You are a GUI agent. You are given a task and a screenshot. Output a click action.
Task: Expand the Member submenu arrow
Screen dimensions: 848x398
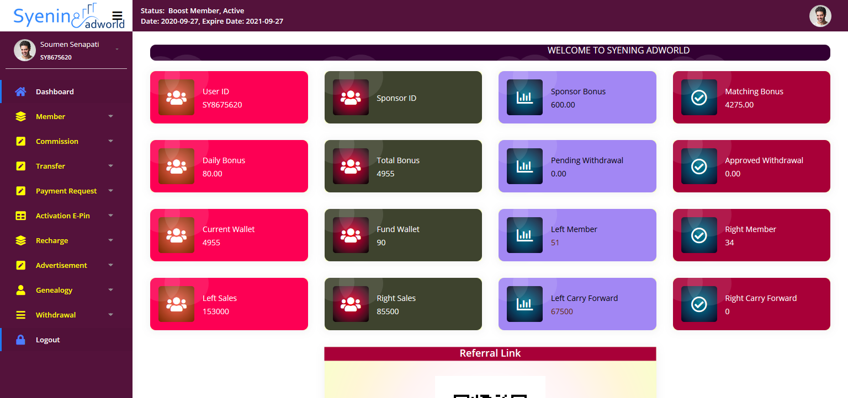click(110, 116)
